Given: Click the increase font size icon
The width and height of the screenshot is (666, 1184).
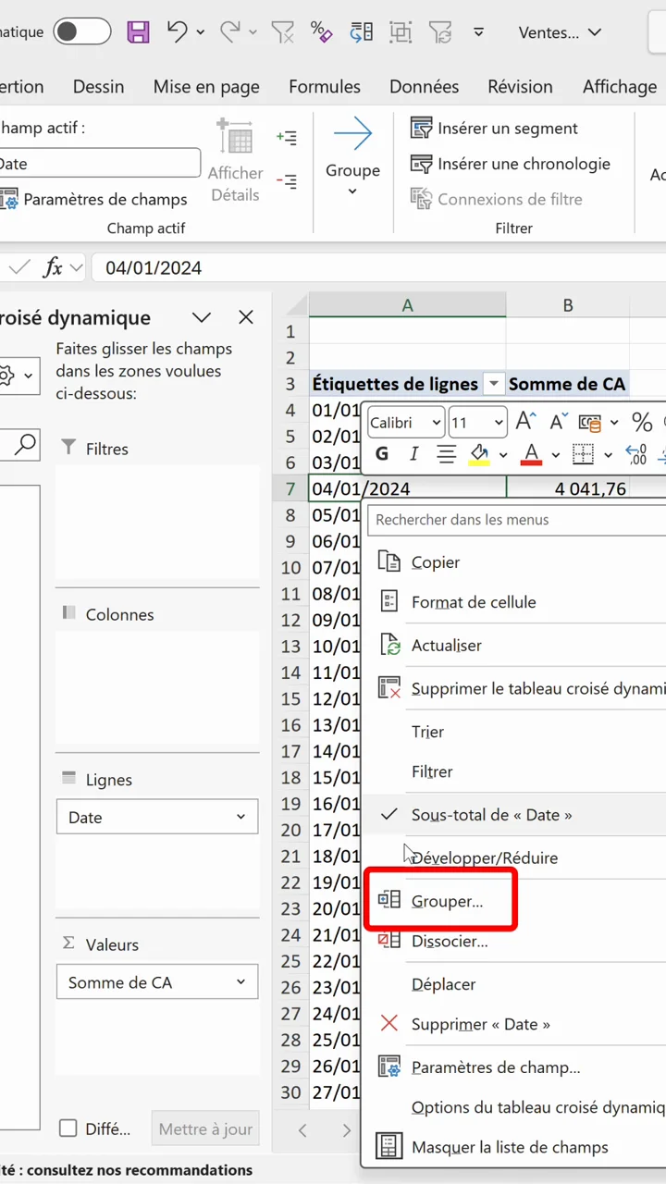Looking at the screenshot, I should pos(526,423).
